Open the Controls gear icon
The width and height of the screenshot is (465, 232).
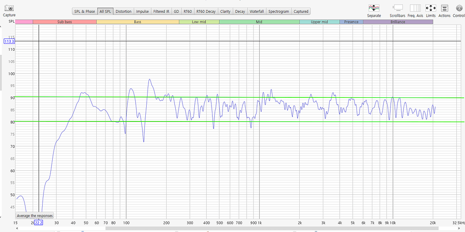click(x=459, y=8)
